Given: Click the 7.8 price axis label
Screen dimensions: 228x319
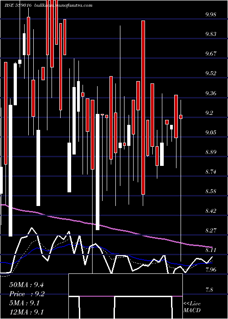Looking at the screenshot, I should click(209, 289).
